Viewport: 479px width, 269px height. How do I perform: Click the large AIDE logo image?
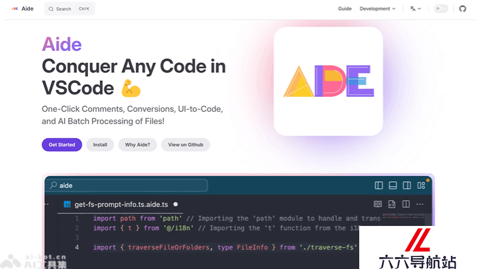coord(328,81)
